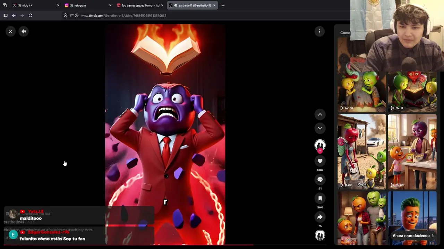Close the Instagram browser tab

pos(110,5)
